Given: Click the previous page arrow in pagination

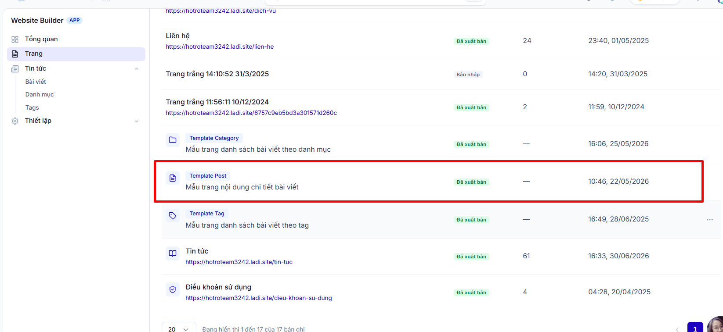Looking at the screenshot, I should click(677, 329).
